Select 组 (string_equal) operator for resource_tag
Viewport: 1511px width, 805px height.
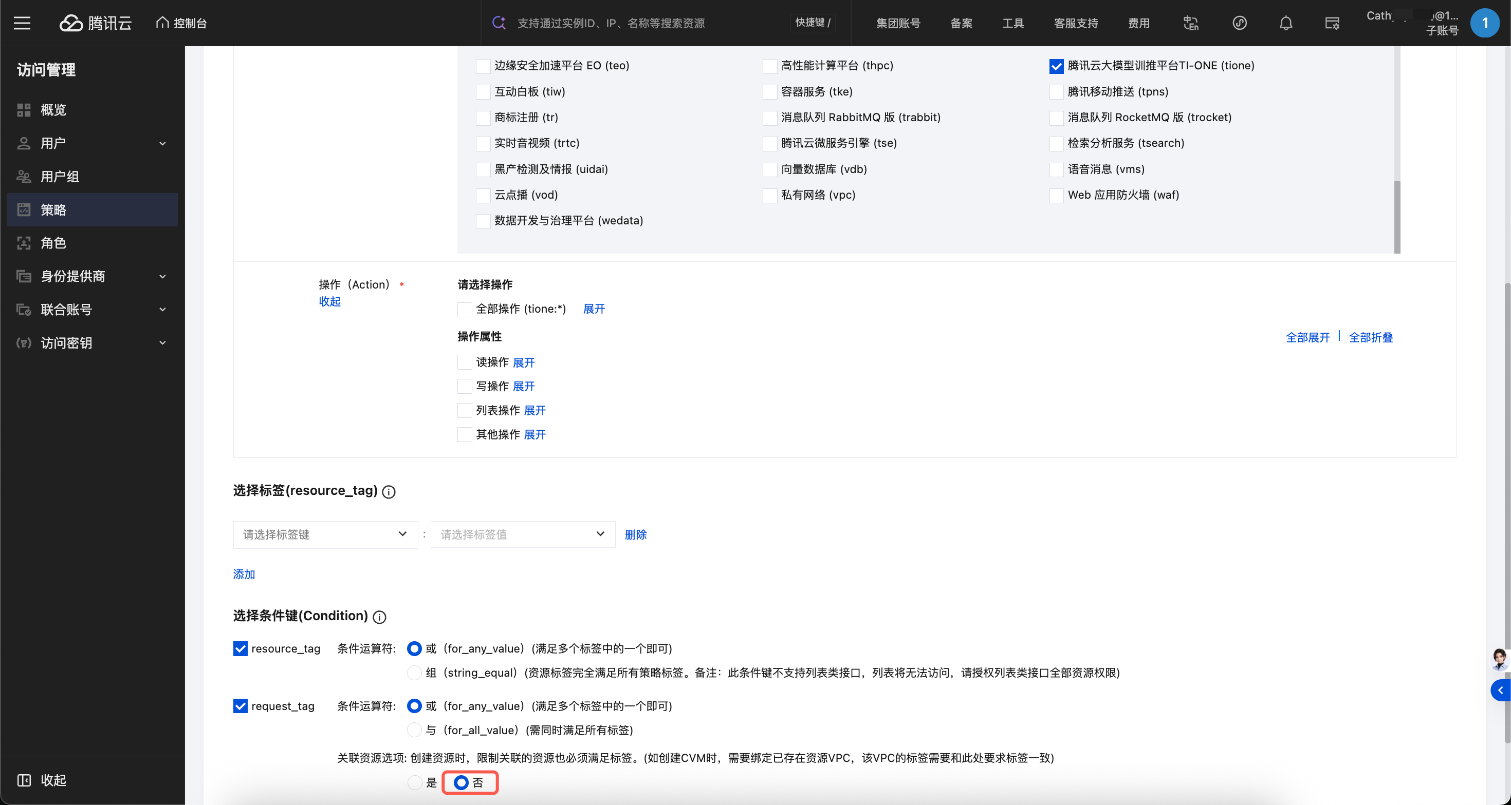(x=414, y=673)
